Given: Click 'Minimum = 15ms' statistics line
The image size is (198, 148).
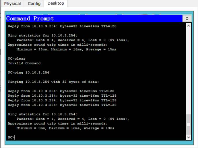Looking at the screenshot, I should pyautogui.click(x=66, y=49).
